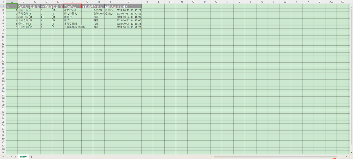Select the 2023-10-23 14:41:21 cell
The height and width of the screenshot is (159, 353).
[x=129, y=17]
